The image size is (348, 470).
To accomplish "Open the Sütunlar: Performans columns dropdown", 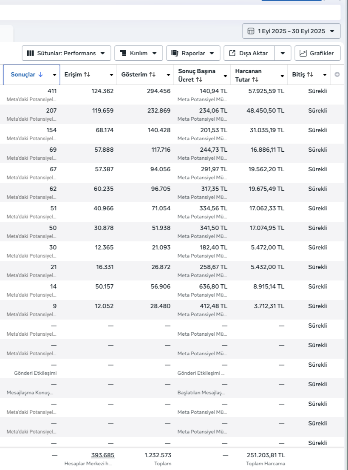I will (66, 53).
